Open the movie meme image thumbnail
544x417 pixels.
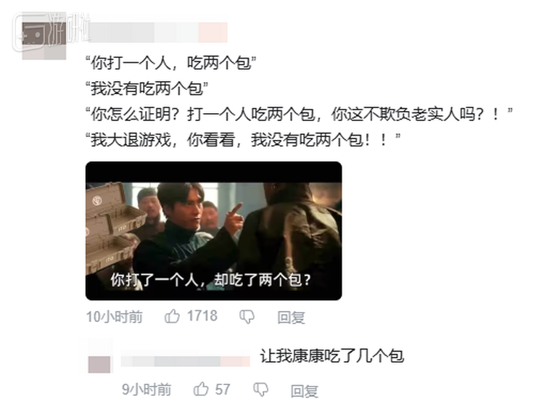click(214, 231)
